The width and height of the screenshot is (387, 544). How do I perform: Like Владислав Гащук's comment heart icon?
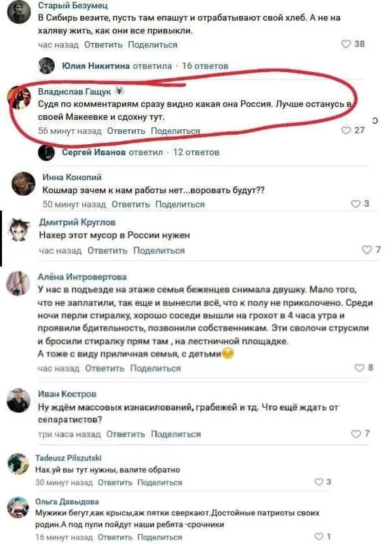pos(346,130)
